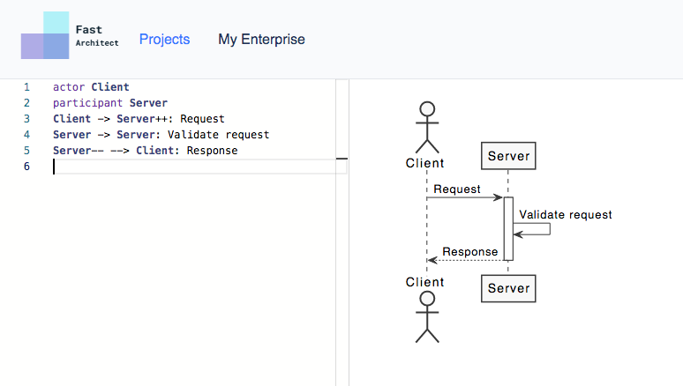Click the word 'Response' on line 5

pos(212,151)
